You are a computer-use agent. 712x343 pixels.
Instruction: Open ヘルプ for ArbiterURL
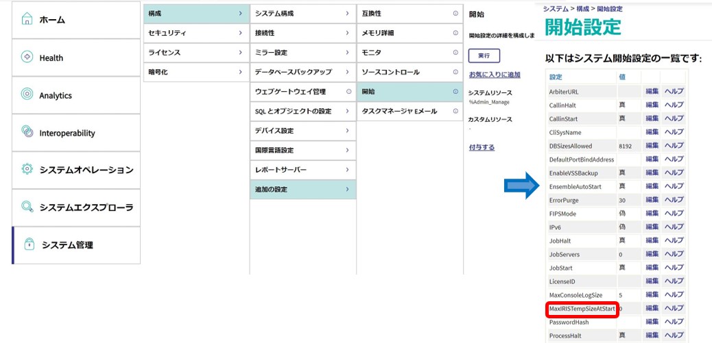coord(674,91)
